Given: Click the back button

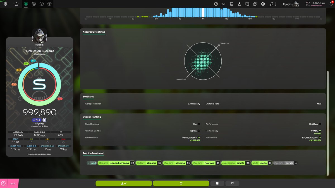Looking at the screenshot, I should click(9, 183).
